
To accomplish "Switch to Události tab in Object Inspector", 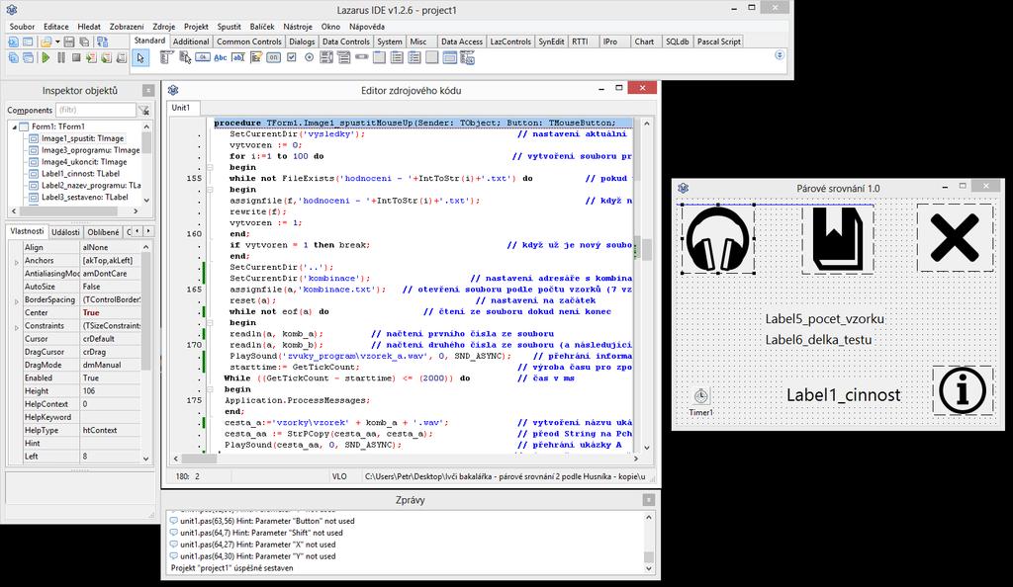I will tap(65, 231).
